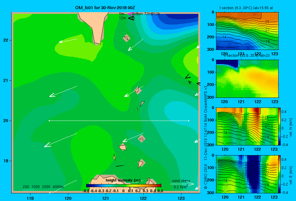296x201 pixels.
Task: Click longitude label 121 under main map
Action: pyautogui.click(x=106, y=198)
